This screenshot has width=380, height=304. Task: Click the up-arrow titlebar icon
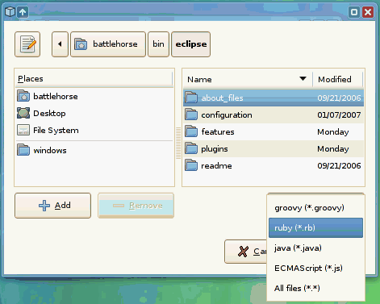pyautogui.click(x=23, y=12)
